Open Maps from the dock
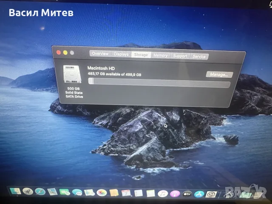 tap(89, 193)
